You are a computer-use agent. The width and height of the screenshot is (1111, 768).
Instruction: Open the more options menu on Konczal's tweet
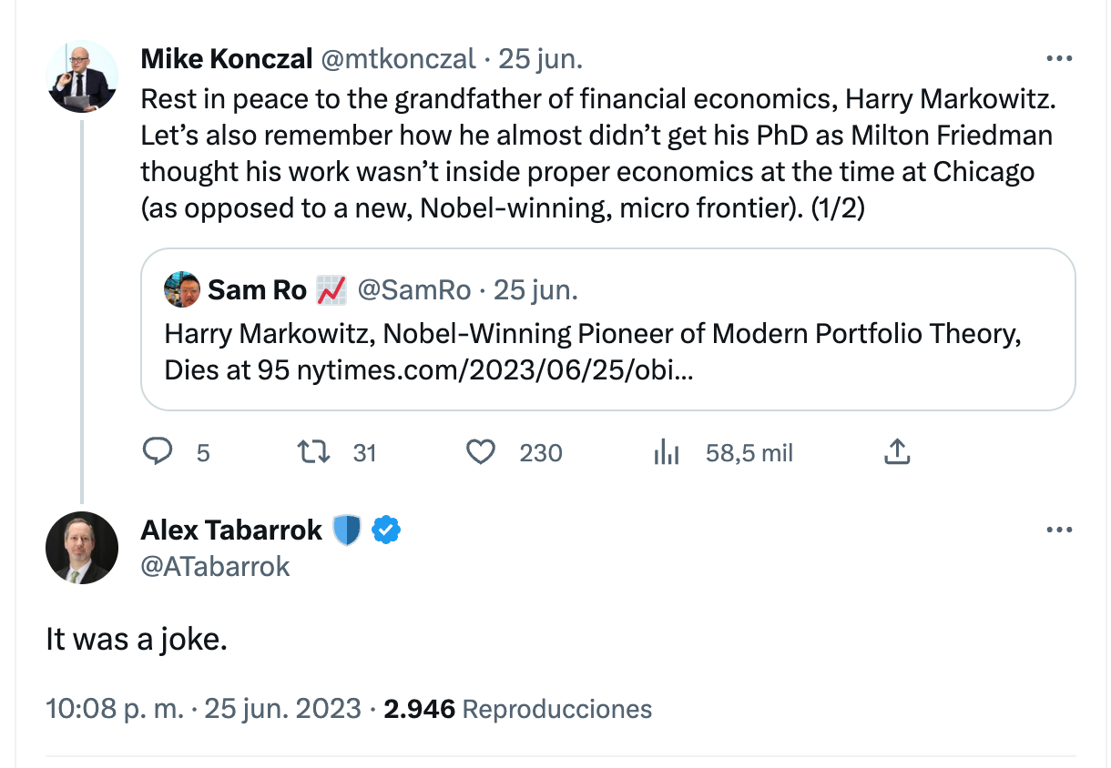(1059, 59)
